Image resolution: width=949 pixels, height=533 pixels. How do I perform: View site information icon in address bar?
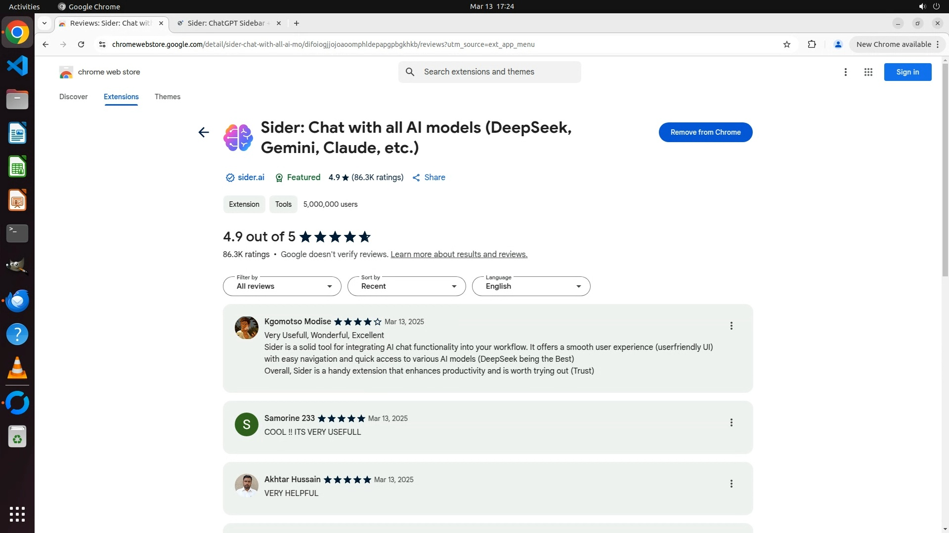pyautogui.click(x=102, y=44)
